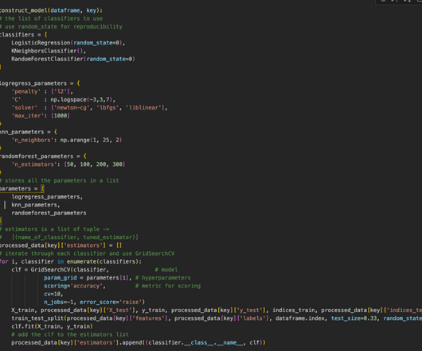Click the highlighted closing bracket of parameters list

[1, 221]
